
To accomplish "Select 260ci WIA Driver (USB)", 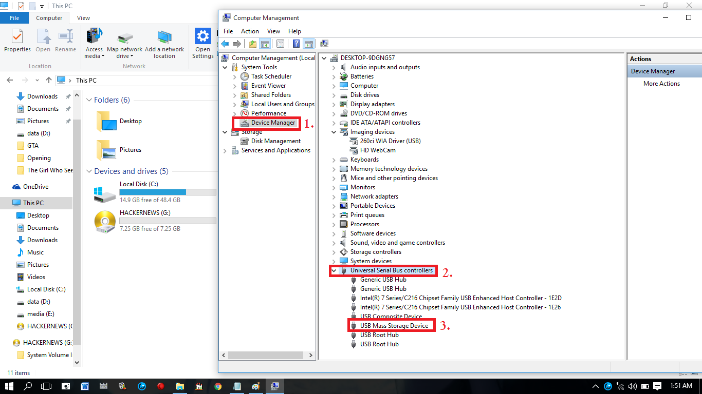I will click(390, 141).
